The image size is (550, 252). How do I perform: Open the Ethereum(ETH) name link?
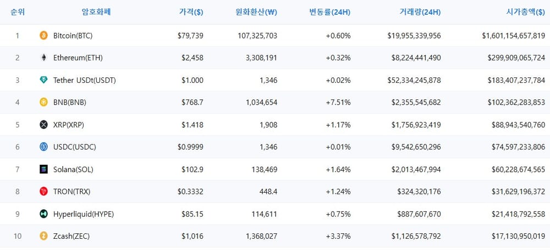(78, 58)
